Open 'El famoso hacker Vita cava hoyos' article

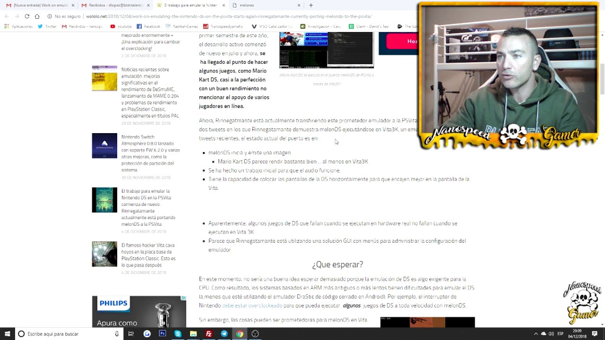pyautogui.click(x=148, y=255)
